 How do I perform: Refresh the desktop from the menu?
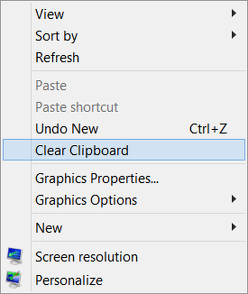[x=57, y=58]
